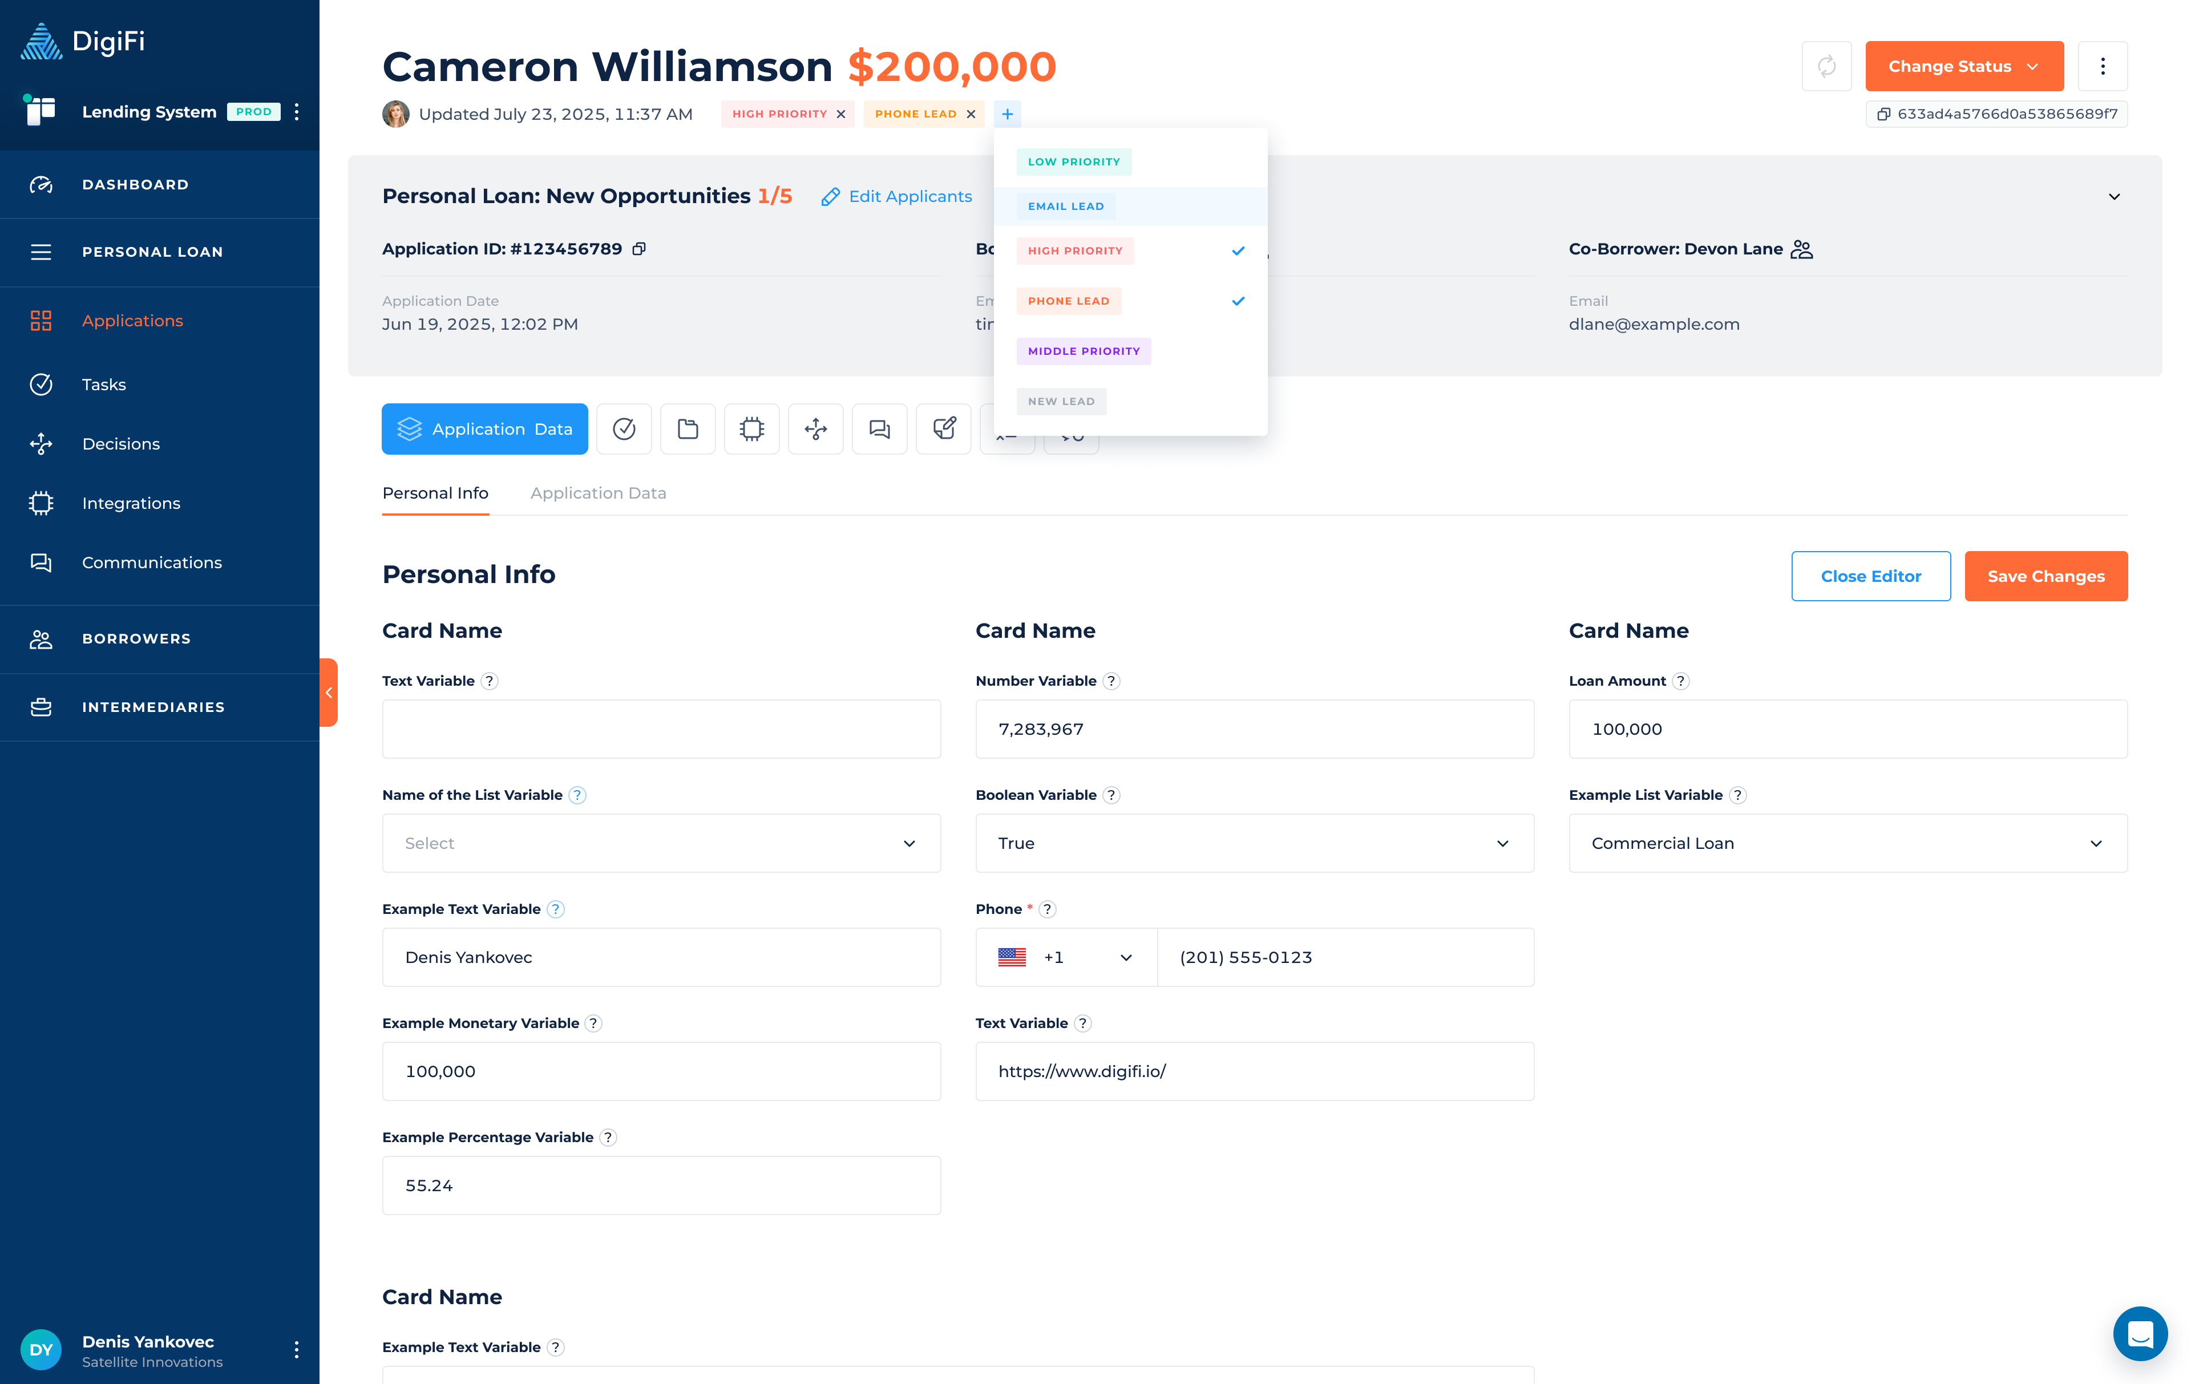Copy the application ID #123456789
This screenshot has width=2191, height=1384.
point(640,249)
